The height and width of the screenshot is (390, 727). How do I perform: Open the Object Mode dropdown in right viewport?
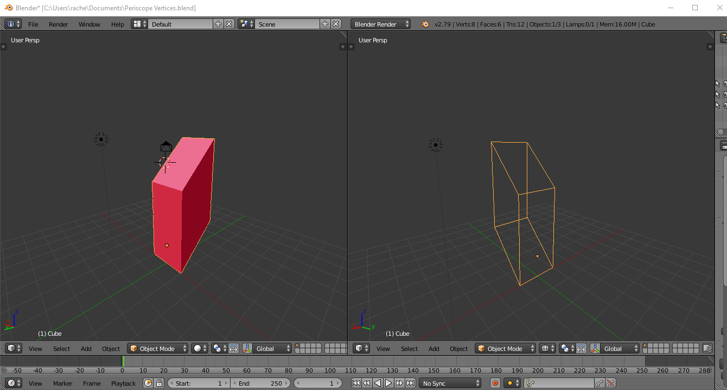(505, 349)
